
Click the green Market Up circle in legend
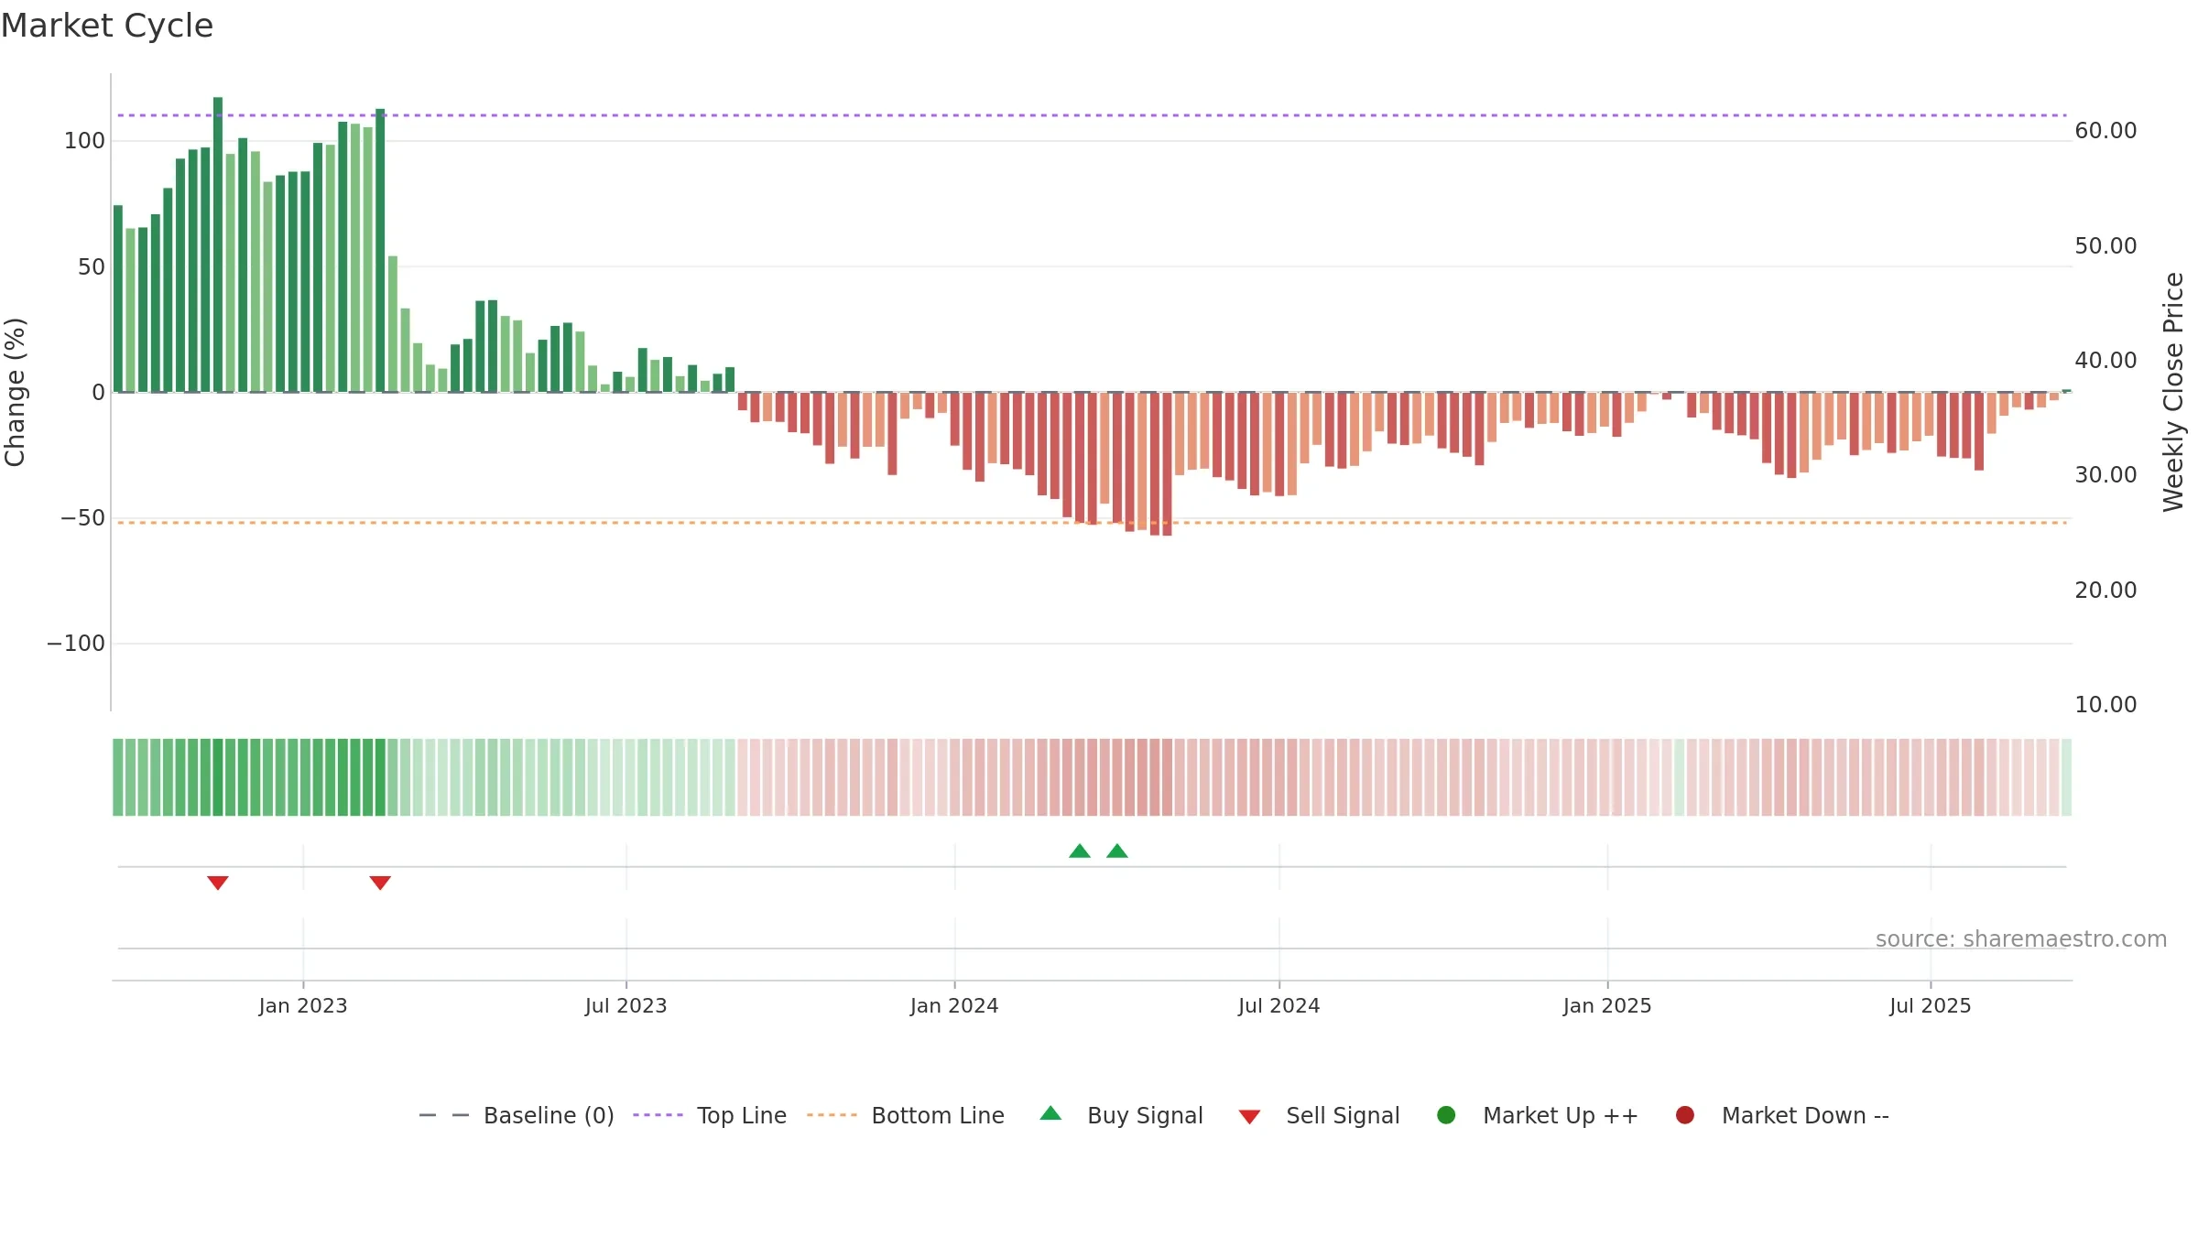(x=1446, y=1115)
